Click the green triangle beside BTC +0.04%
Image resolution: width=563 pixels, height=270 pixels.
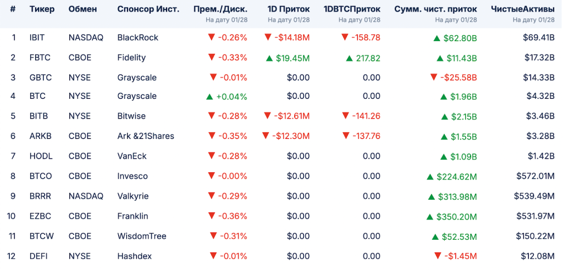point(209,97)
